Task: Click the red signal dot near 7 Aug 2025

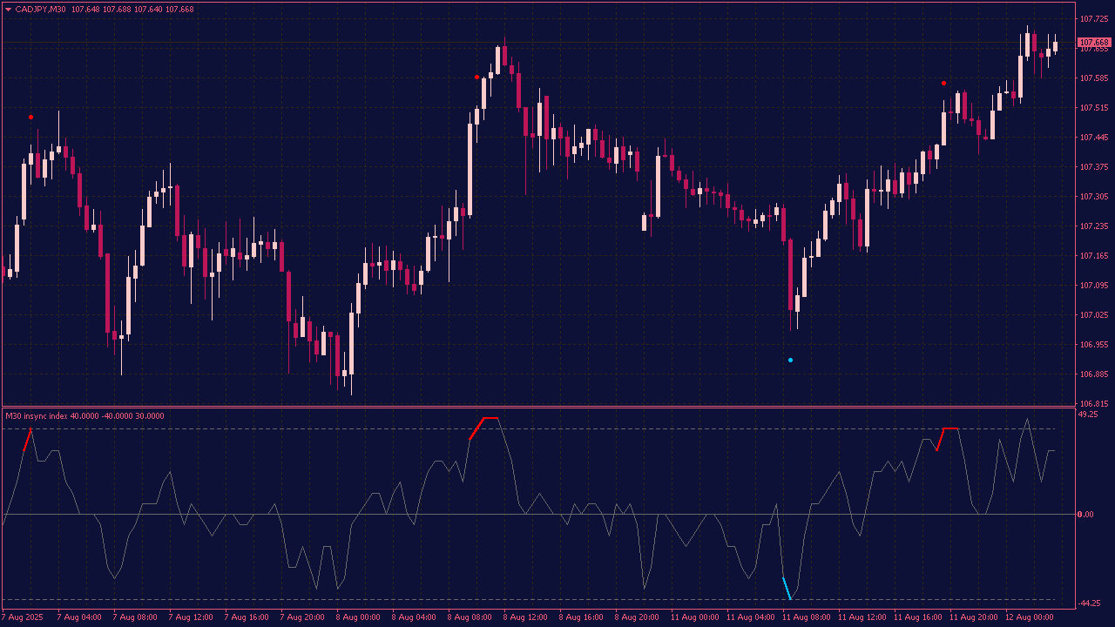Action: tap(31, 117)
